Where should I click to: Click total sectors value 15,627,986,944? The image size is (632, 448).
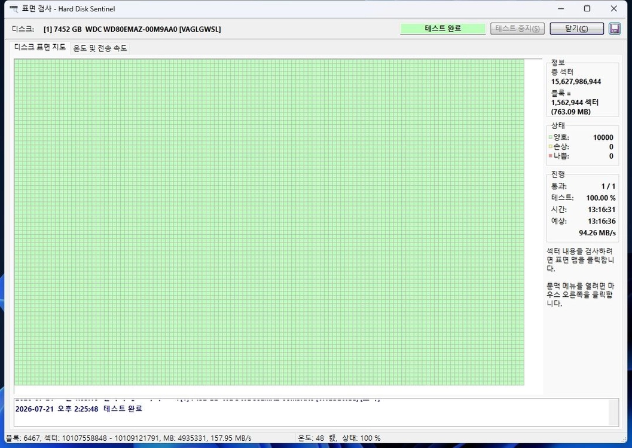[576, 82]
